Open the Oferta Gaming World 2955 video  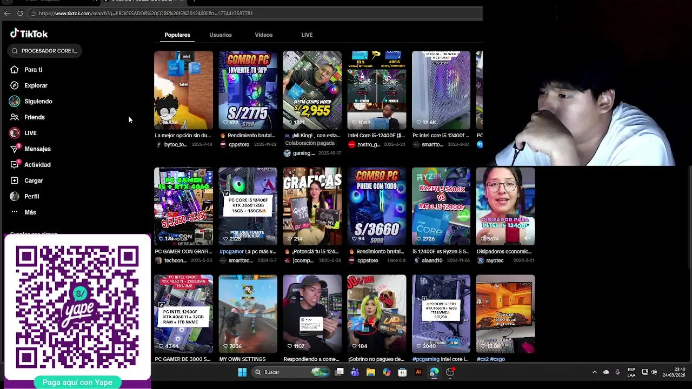312,90
